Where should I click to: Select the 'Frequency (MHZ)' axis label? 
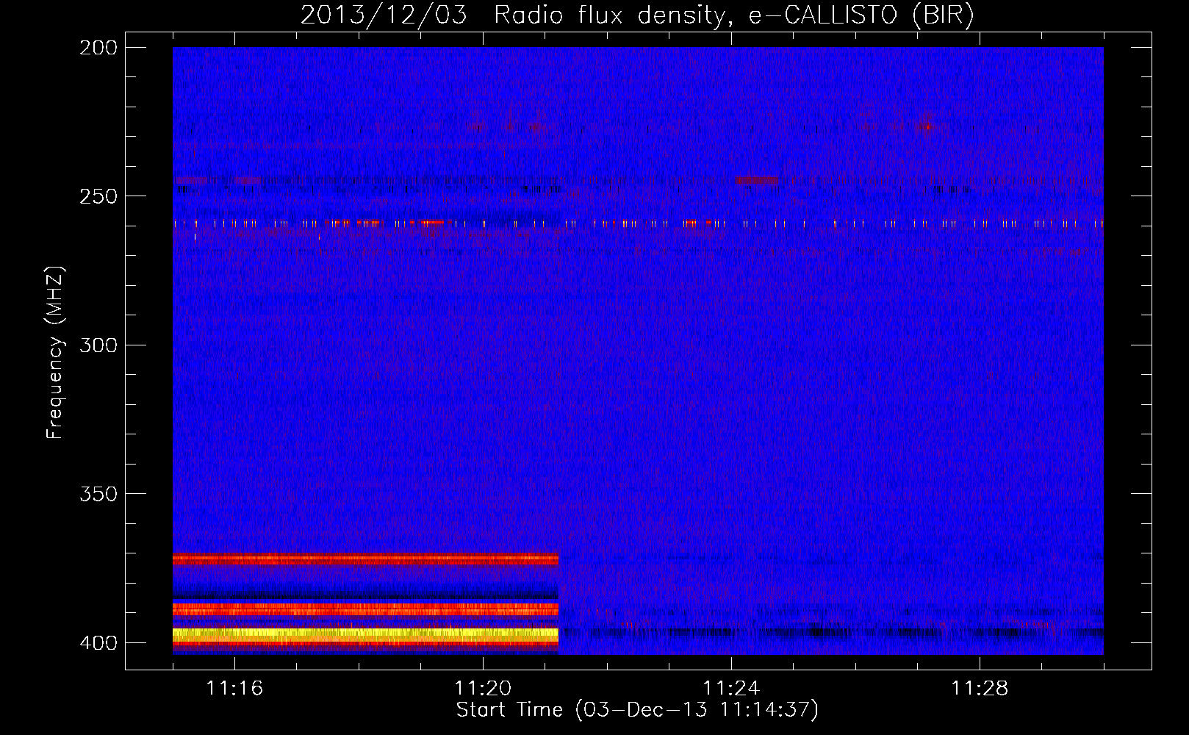click(54, 352)
